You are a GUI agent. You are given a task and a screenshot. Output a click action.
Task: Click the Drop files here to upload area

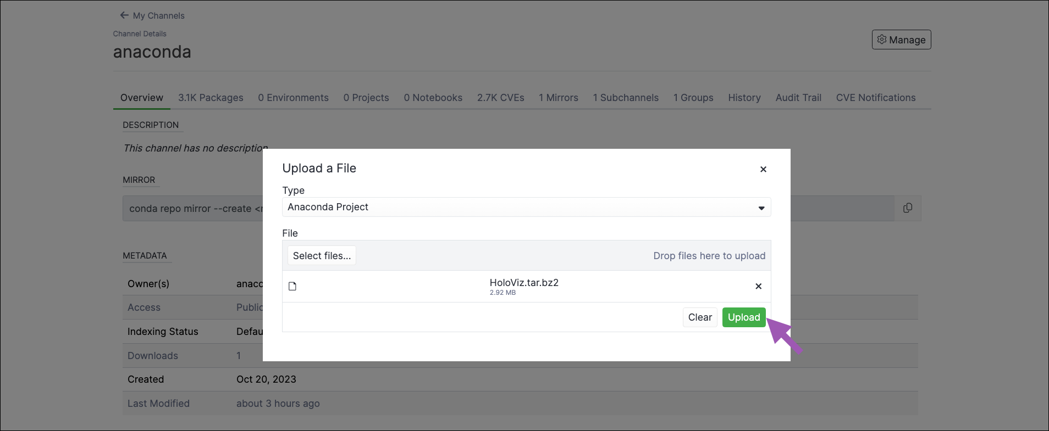coord(709,256)
